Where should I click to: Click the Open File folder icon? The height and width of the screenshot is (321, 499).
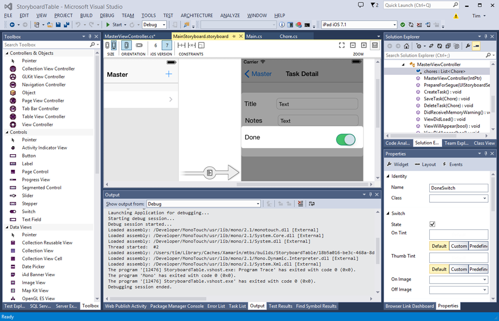(50, 25)
